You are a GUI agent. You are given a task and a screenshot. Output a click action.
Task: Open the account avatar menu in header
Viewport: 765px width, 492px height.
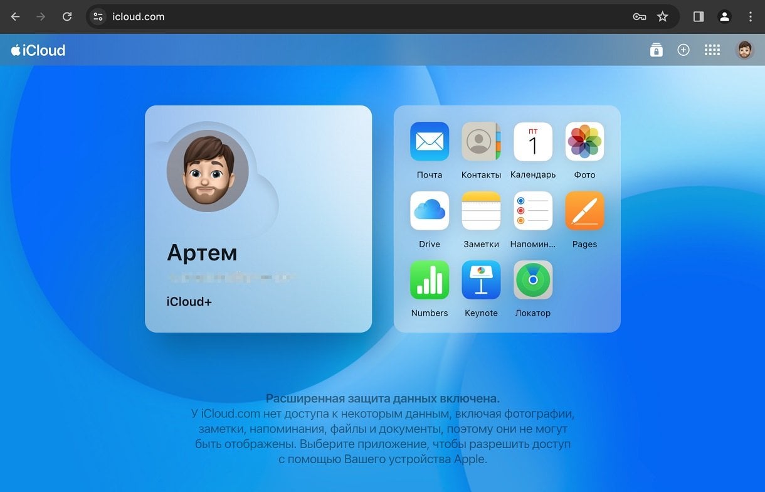tap(744, 50)
